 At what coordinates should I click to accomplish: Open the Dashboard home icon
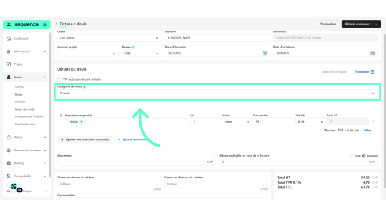9,39
